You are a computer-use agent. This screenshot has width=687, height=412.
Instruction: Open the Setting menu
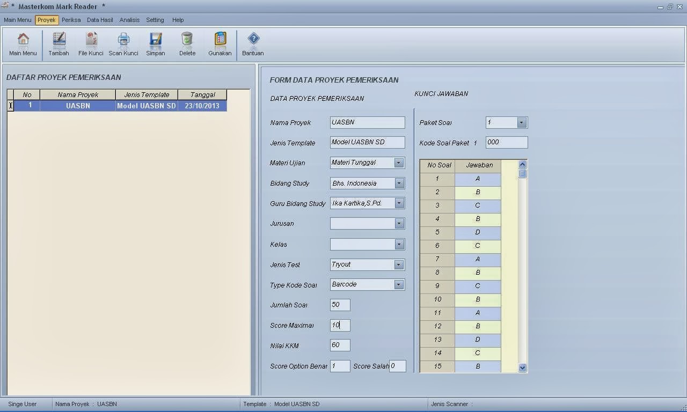[155, 20]
